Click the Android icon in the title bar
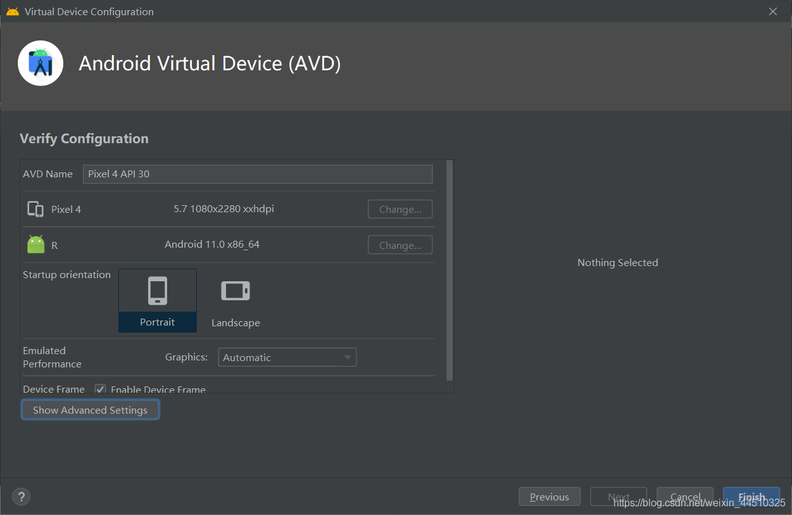This screenshot has width=792, height=515. click(x=13, y=11)
